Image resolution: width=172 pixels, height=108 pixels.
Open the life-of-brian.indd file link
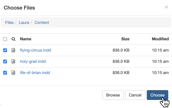coord(35,73)
